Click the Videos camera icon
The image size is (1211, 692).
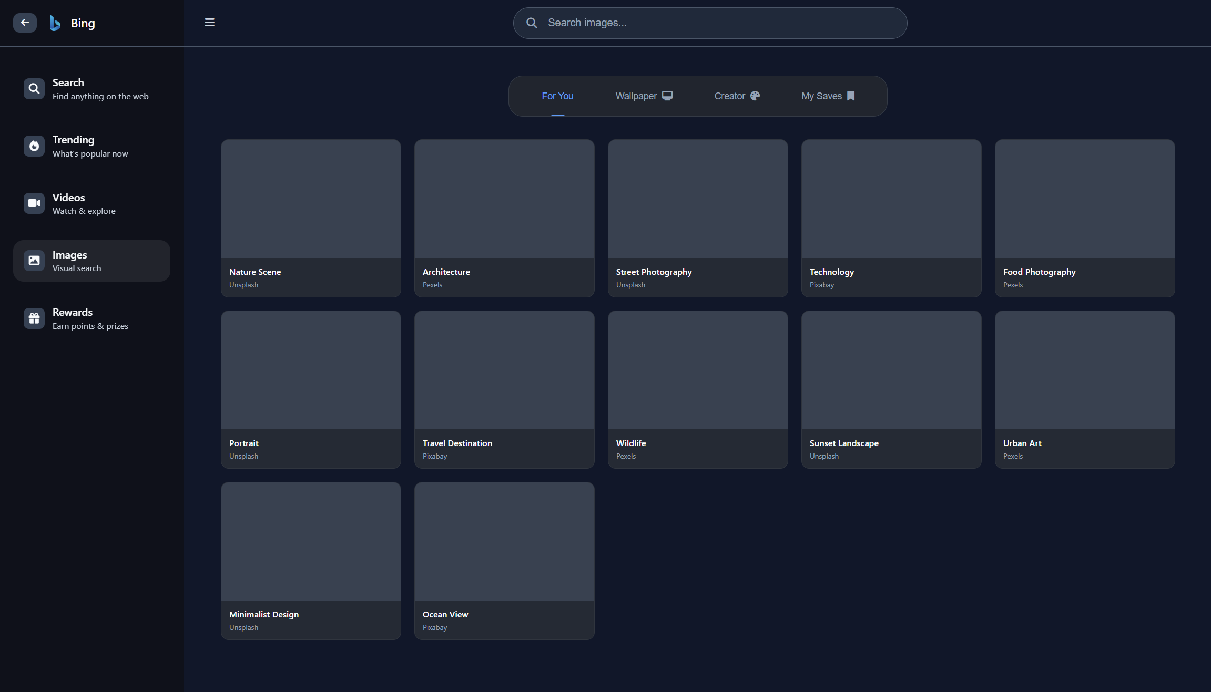coord(34,203)
